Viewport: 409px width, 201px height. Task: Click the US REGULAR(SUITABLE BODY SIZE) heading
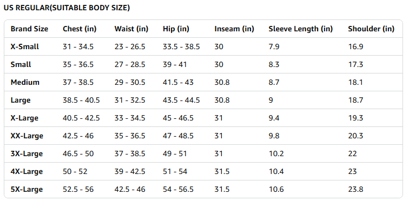click(x=67, y=8)
